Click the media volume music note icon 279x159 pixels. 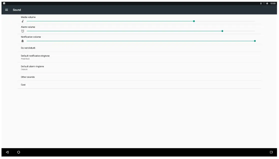pyautogui.click(x=22, y=21)
